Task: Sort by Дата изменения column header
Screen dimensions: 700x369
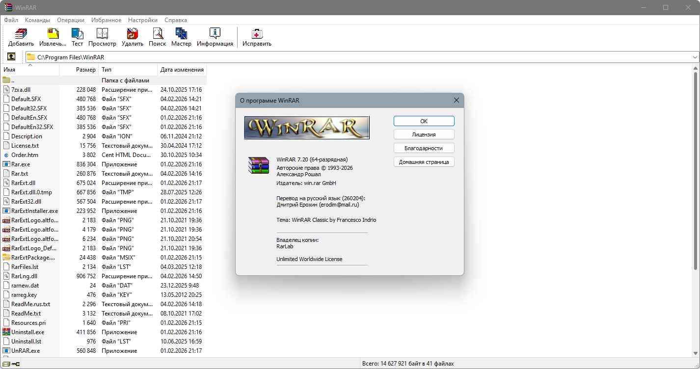Action: point(182,70)
